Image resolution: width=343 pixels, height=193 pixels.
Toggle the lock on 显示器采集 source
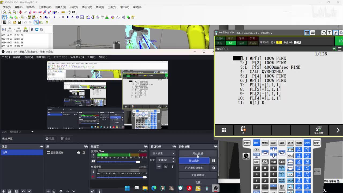pyautogui.click(x=84, y=153)
